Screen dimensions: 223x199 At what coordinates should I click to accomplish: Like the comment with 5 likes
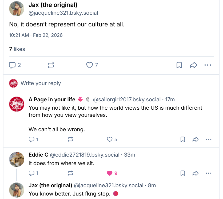click(x=110, y=139)
